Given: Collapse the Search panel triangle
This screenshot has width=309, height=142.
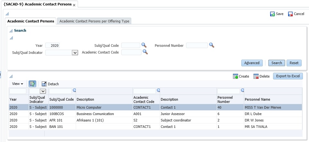Looking at the screenshot, I should tap(11, 31).
